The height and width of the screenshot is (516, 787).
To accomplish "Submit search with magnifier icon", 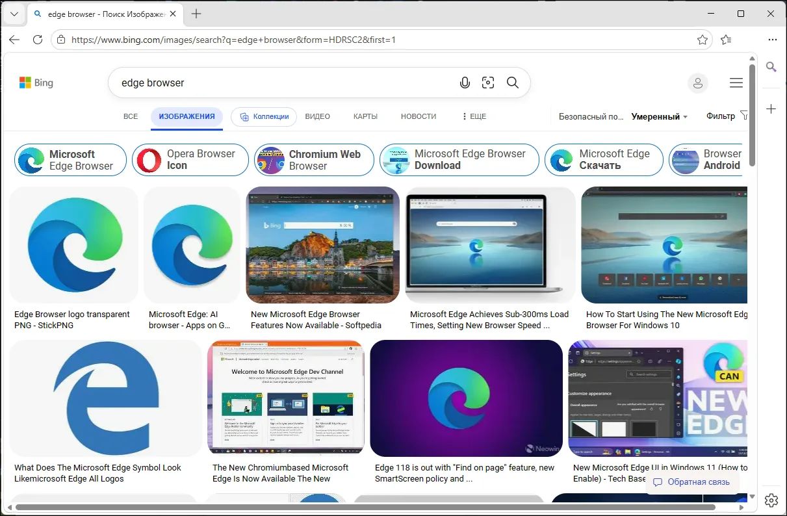I will [513, 83].
